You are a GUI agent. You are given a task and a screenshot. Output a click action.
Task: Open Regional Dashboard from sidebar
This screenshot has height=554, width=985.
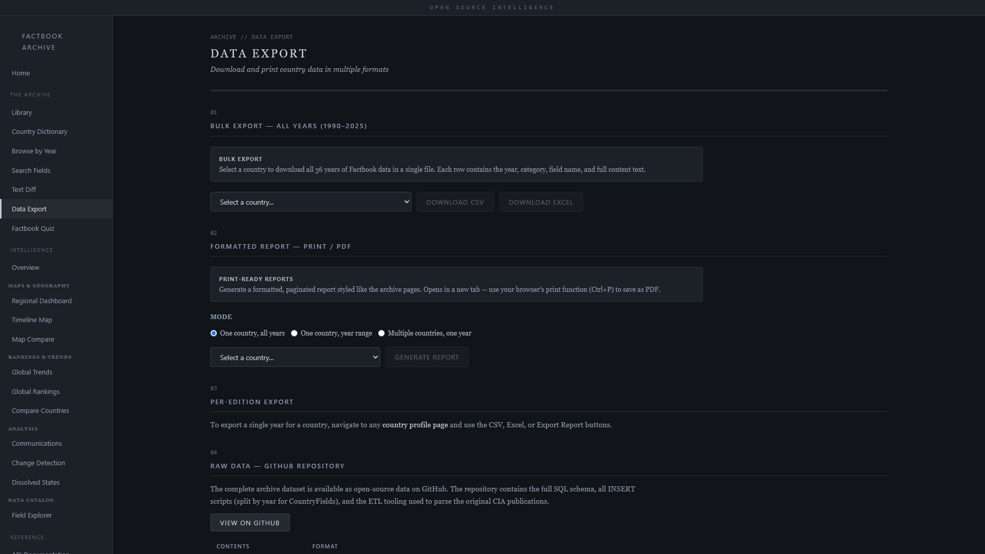[x=42, y=301]
